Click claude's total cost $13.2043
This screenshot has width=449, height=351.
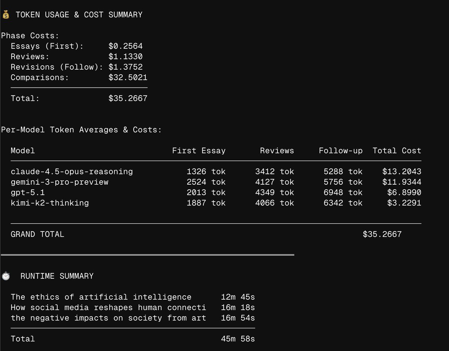click(401, 171)
